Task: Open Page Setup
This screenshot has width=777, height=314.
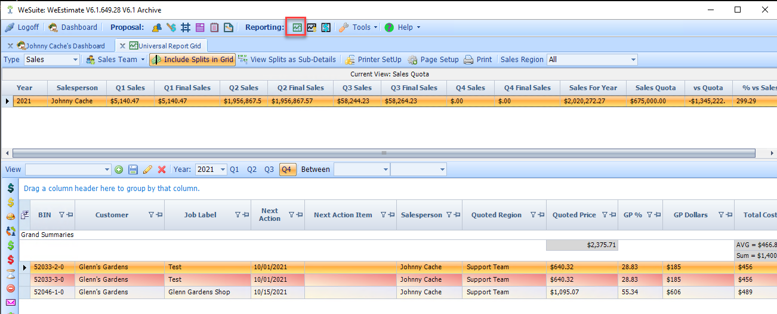Action: (x=434, y=60)
